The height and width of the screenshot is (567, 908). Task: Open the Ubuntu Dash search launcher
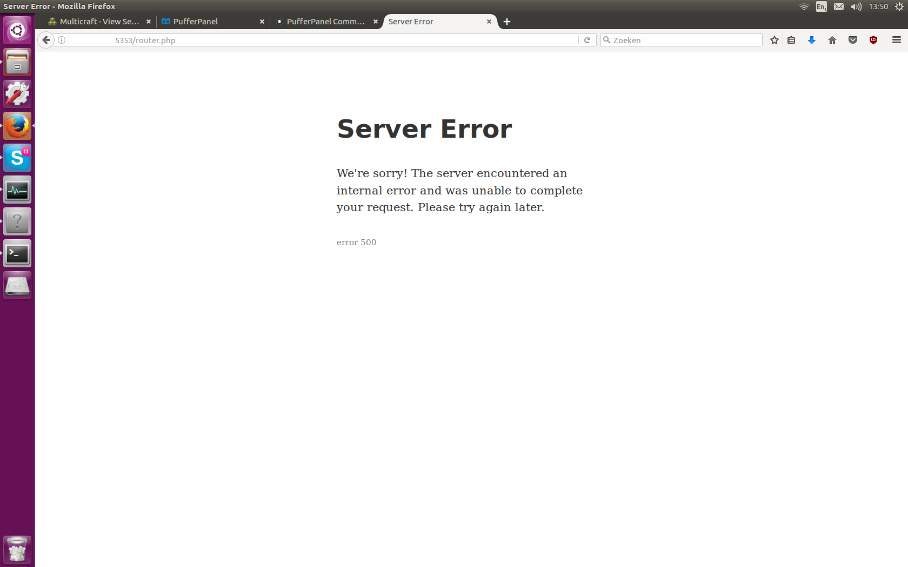(x=17, y=30)
